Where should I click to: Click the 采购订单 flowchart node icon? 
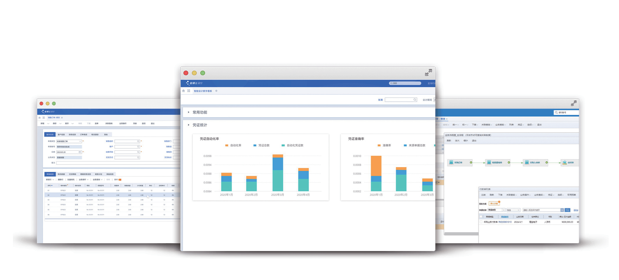tap(451, 162)
